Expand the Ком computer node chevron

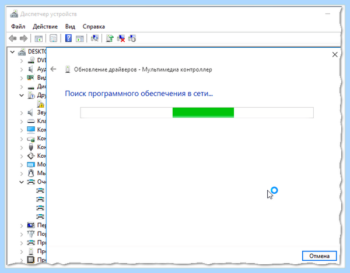22,130
